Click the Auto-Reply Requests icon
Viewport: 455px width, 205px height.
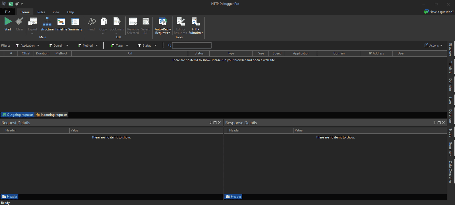(163, 22)
